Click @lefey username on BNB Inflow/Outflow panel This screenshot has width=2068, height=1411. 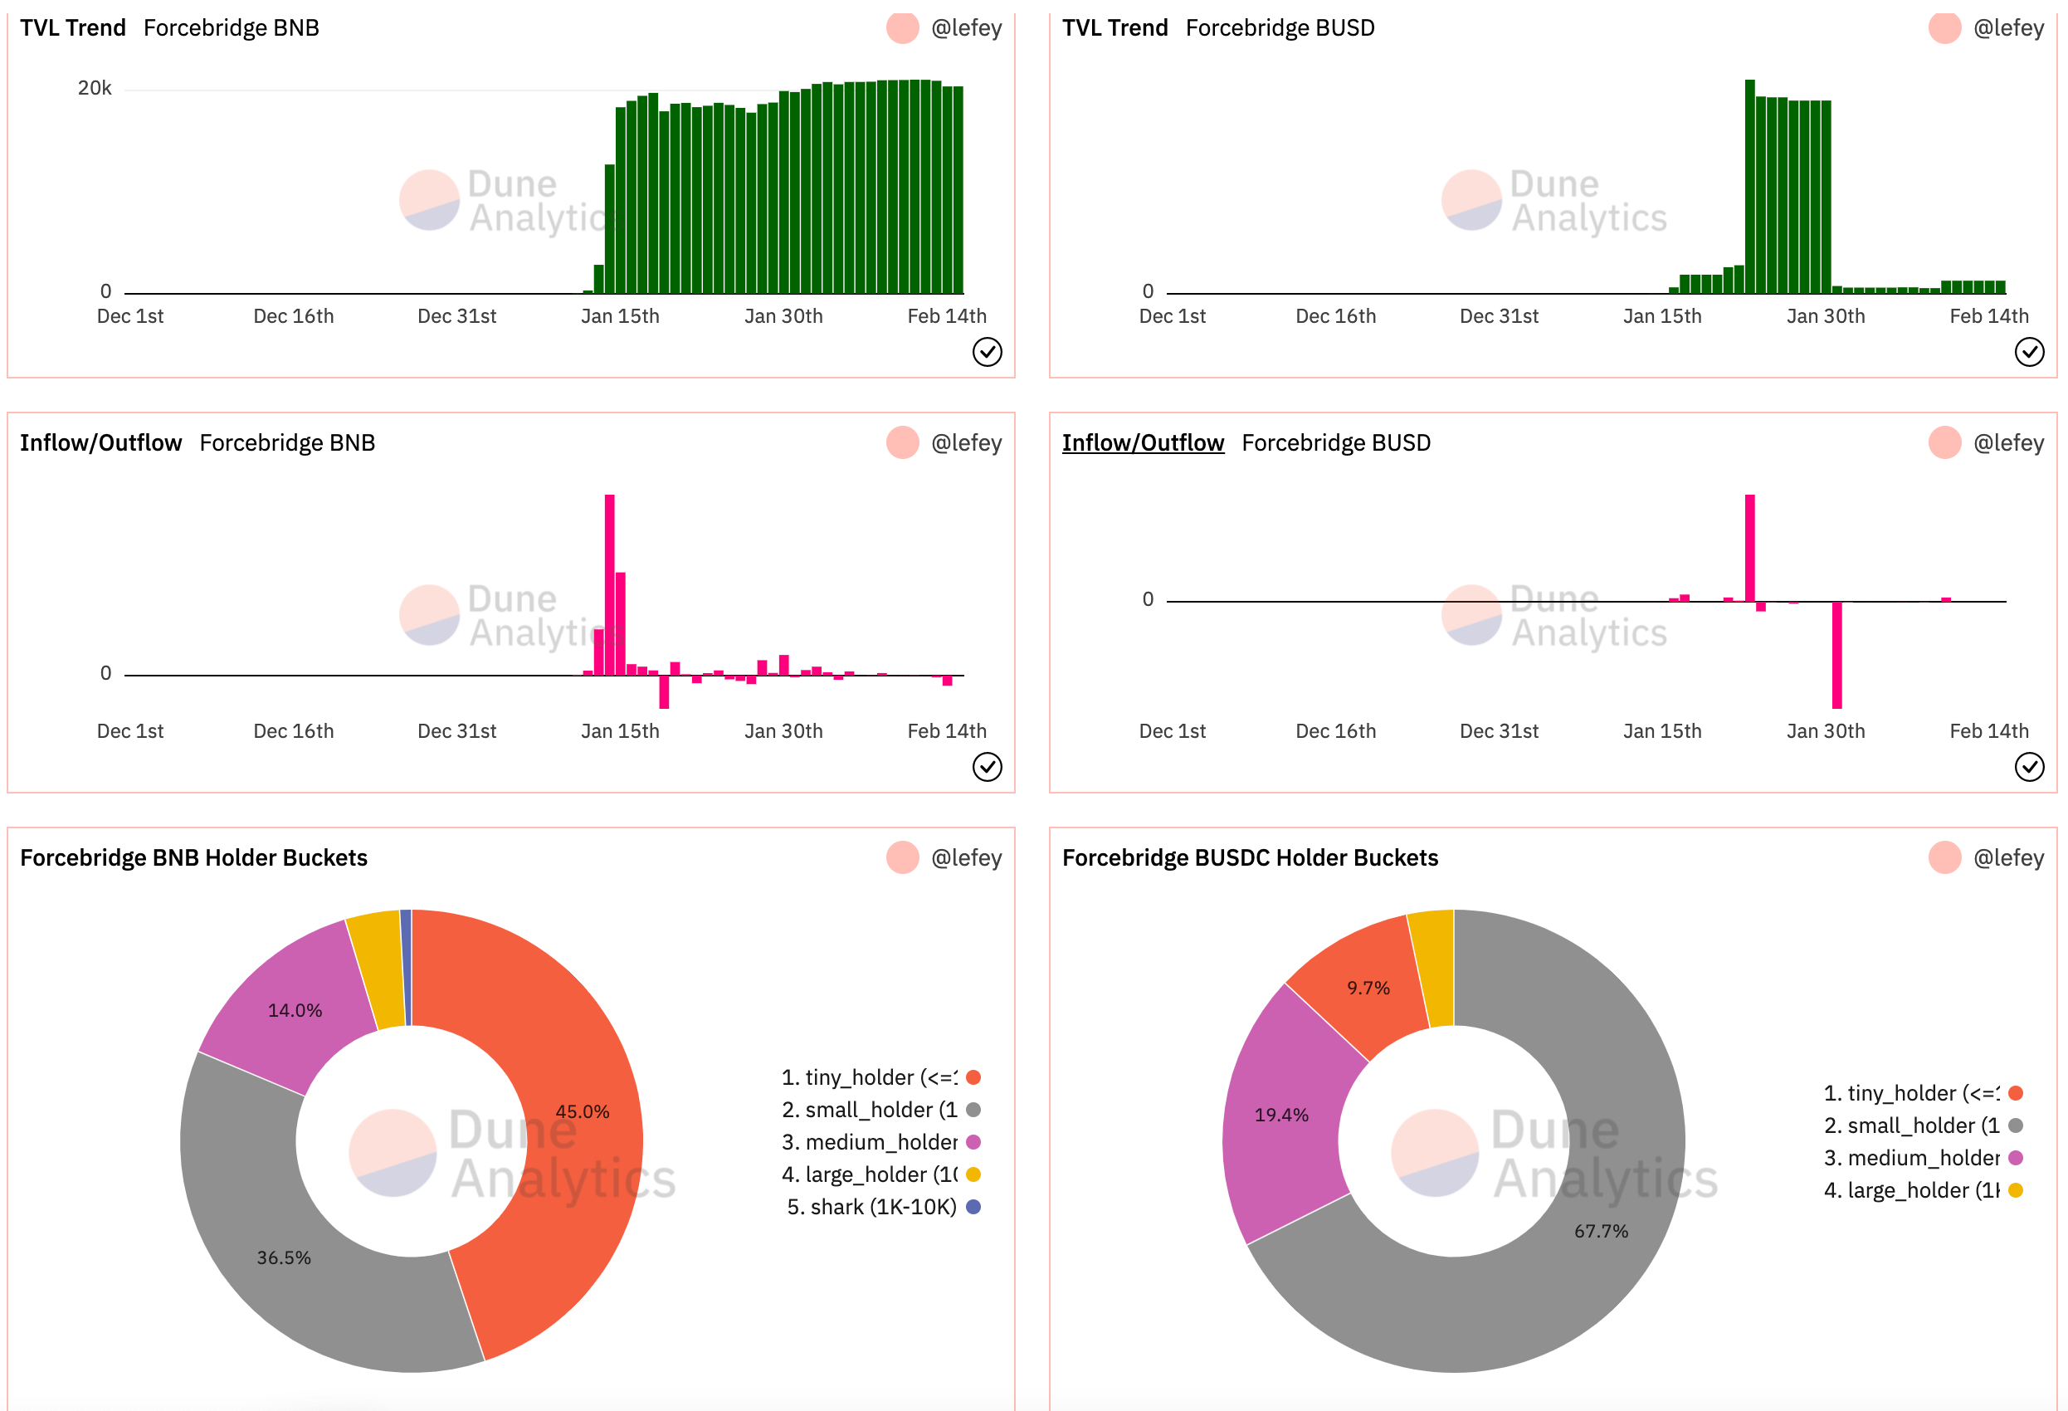click(967, 442)
